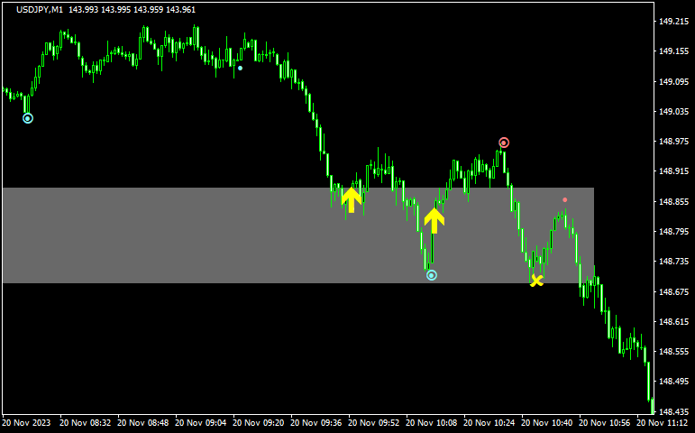695x433 pixels.
Task: Select the cyan circle at the chart's left edge
Action: point(28,118)
